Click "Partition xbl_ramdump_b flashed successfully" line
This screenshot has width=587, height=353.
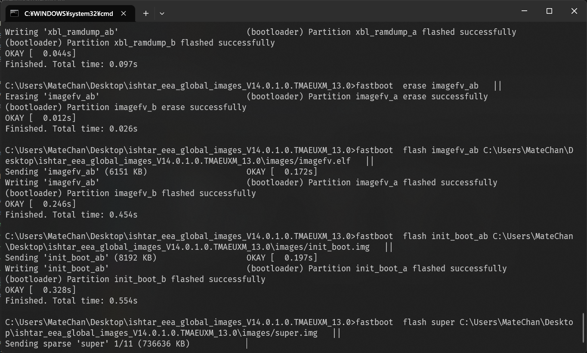coord(140,43)
